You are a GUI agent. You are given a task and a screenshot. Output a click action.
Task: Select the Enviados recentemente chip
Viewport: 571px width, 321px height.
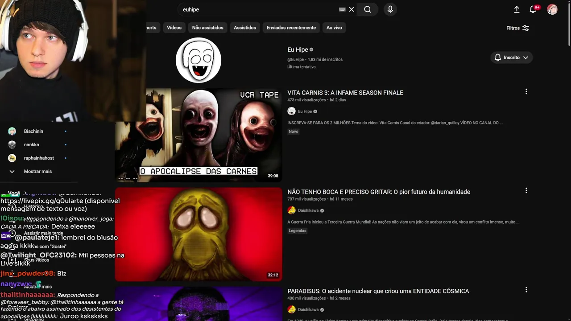(x=291, y=28)
